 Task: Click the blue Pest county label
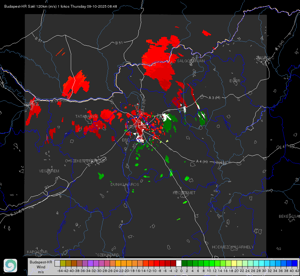211,185
